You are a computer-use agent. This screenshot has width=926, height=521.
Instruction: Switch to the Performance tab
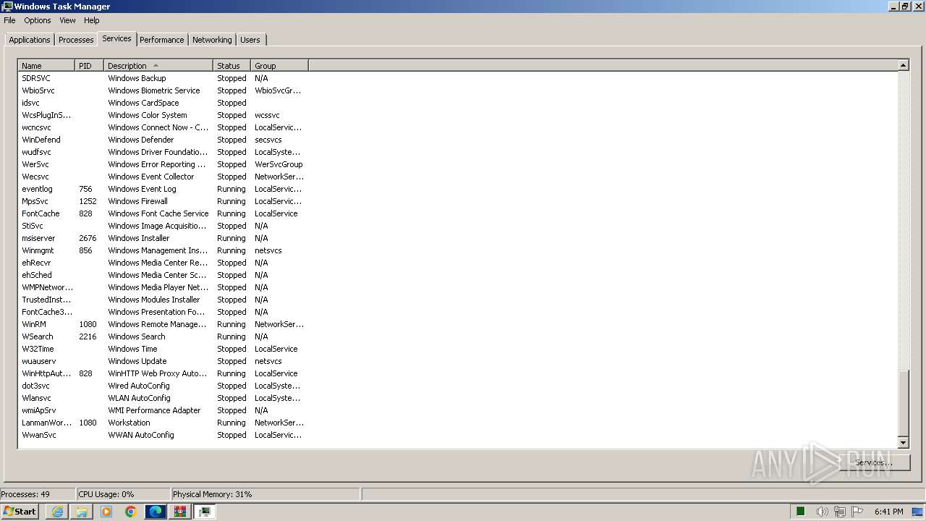point(162,40)
